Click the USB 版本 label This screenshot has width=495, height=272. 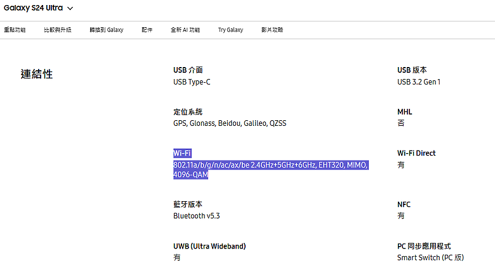click(412, 70)
